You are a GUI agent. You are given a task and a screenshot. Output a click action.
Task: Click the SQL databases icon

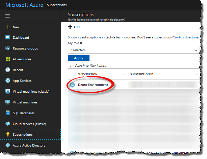click(8, 113)
